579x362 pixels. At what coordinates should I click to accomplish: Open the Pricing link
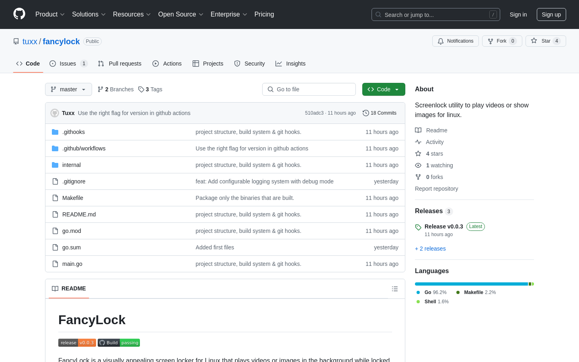pyautogui.click(x=264, y=14)
